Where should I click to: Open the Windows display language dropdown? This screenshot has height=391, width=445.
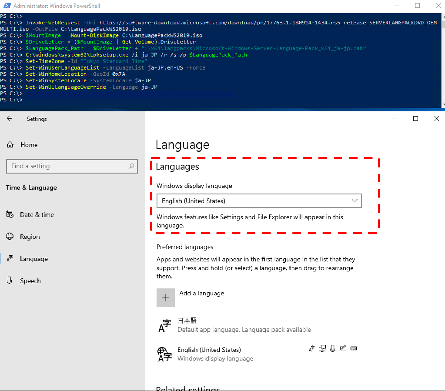point(259,201)
